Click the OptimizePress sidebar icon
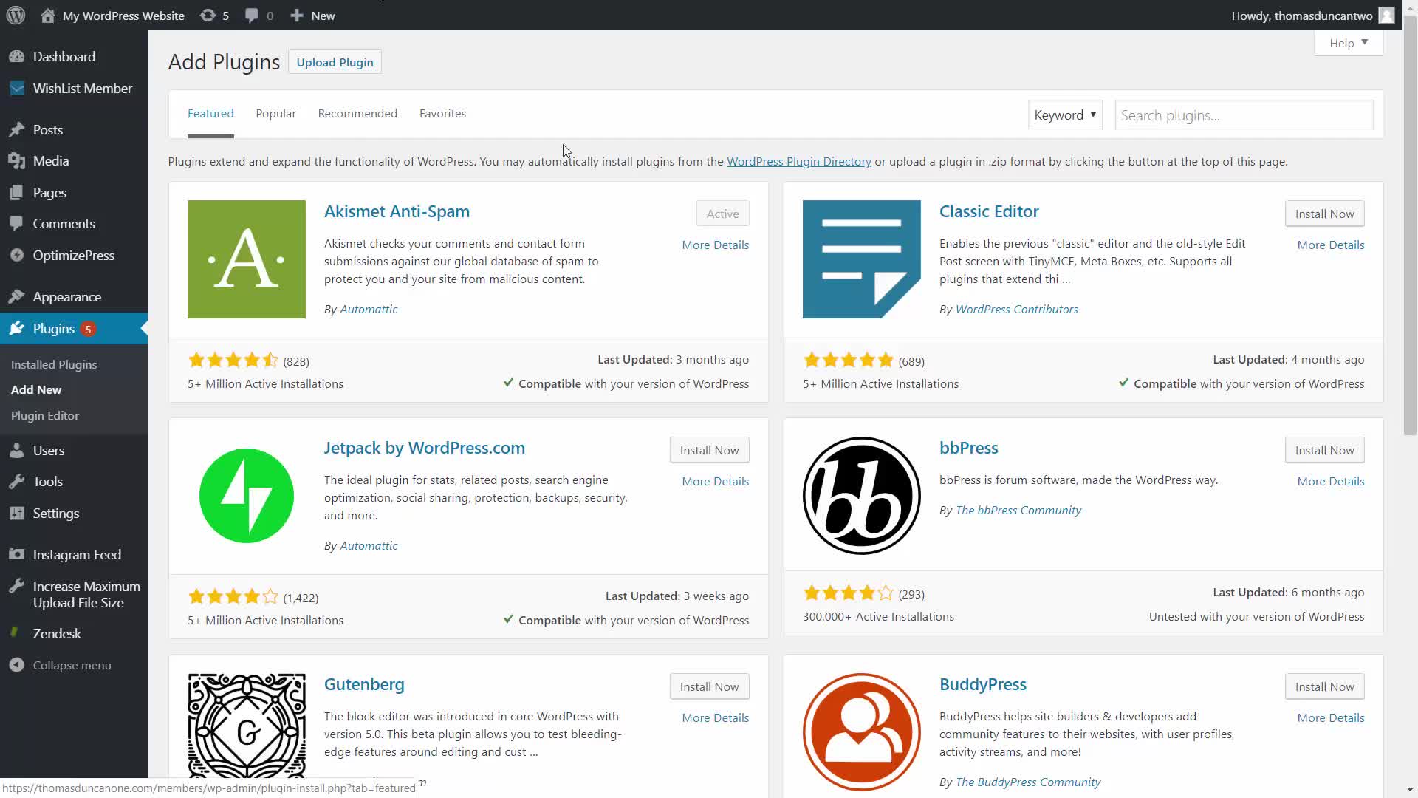This screenshot has height=798, width=1418. [17, 256]
